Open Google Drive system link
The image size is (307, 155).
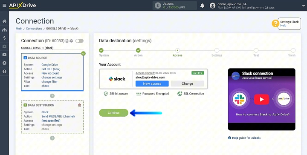point(50,65)
